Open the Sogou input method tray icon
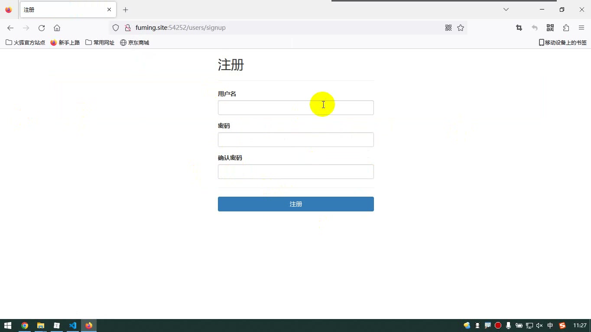 tap(562, 326)
